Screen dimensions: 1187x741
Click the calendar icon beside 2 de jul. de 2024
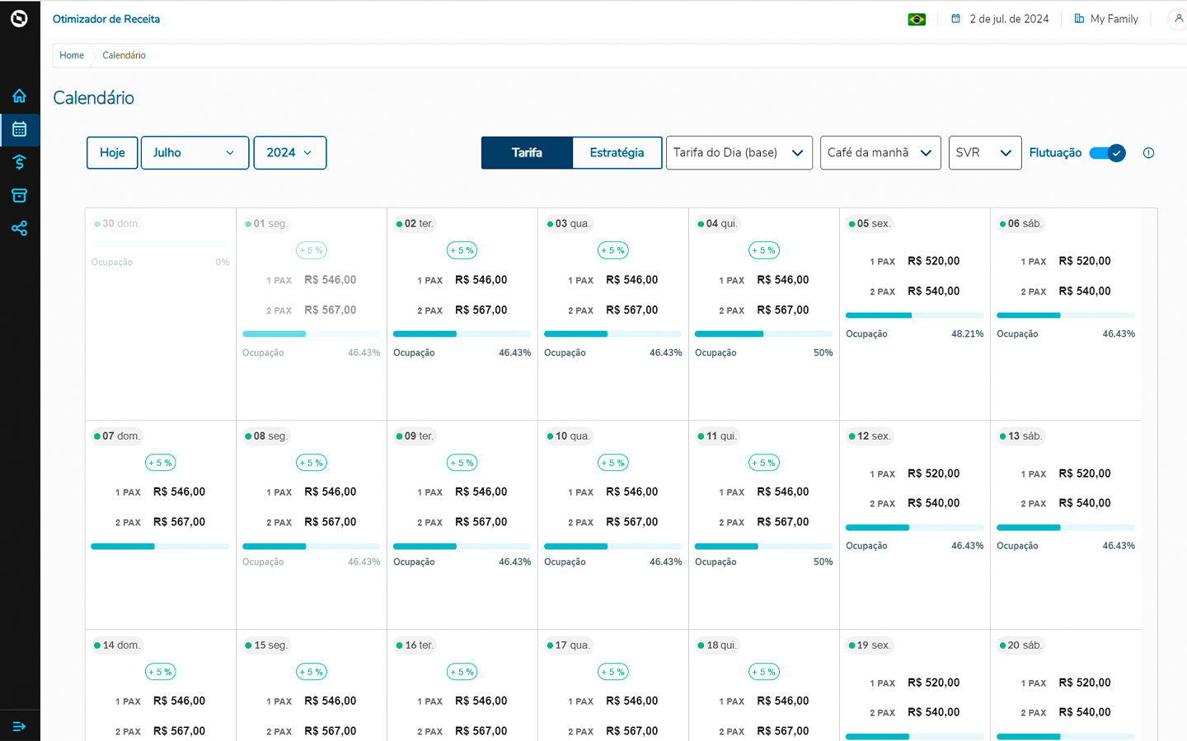point(955,18)
